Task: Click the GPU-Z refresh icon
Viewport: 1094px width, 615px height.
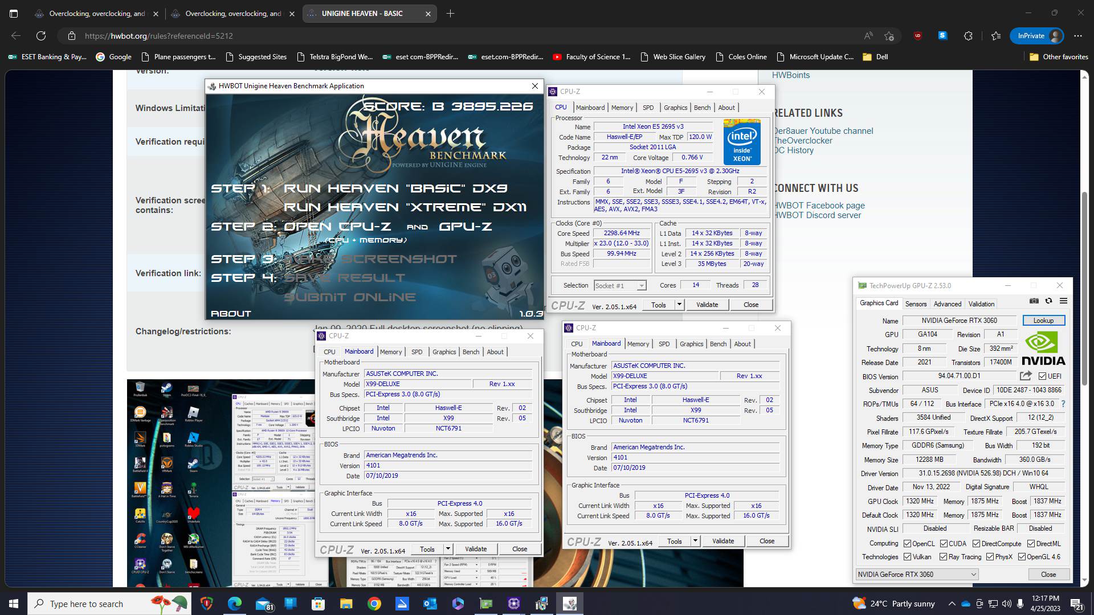Action: 1048,301
